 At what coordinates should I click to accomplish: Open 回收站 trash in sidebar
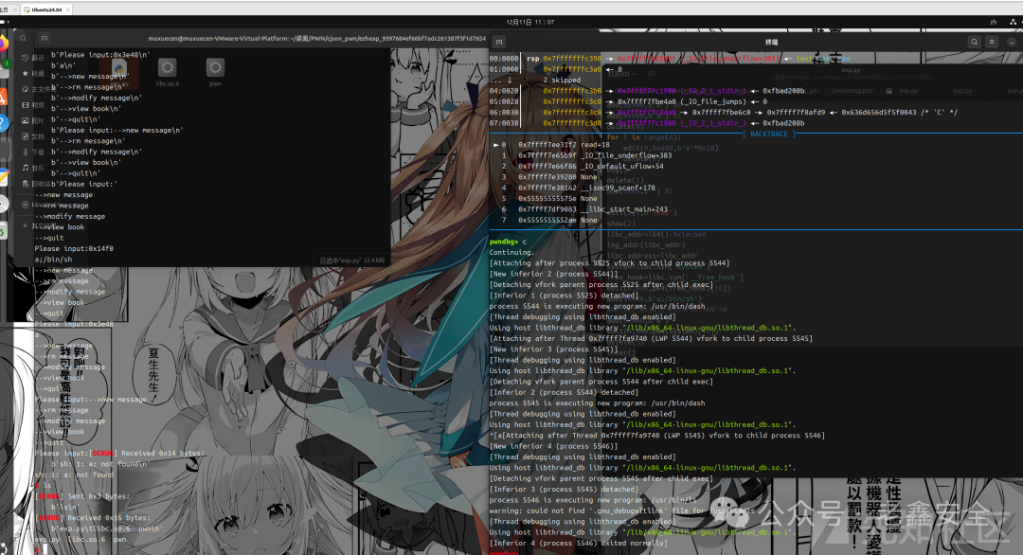tap(34, 183)
